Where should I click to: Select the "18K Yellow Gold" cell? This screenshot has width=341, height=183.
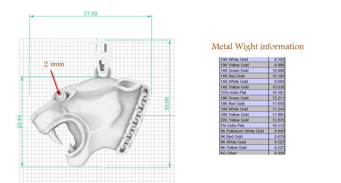coord(244,115)
